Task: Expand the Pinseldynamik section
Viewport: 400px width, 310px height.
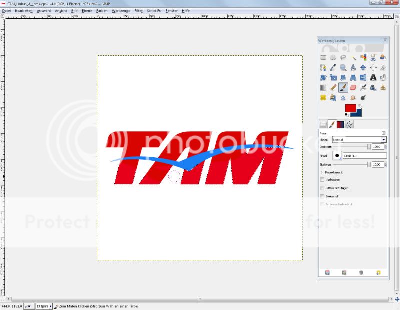Action: pos(322,172)
